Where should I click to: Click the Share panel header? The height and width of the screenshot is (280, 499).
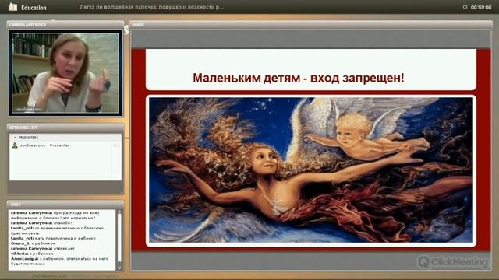point(310,24)
